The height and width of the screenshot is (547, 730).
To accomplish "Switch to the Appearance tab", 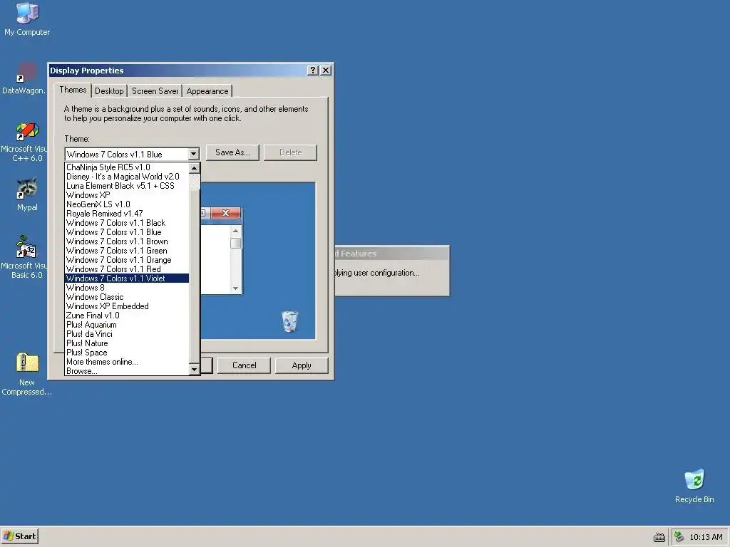I will [x=207, y=91].
